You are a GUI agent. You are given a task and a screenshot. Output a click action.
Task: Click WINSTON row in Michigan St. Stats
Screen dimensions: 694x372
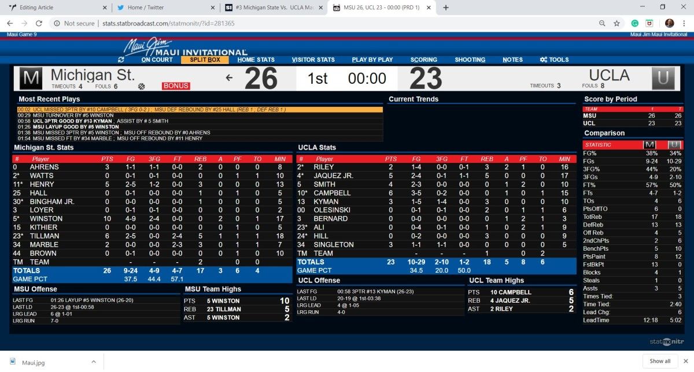153,219
